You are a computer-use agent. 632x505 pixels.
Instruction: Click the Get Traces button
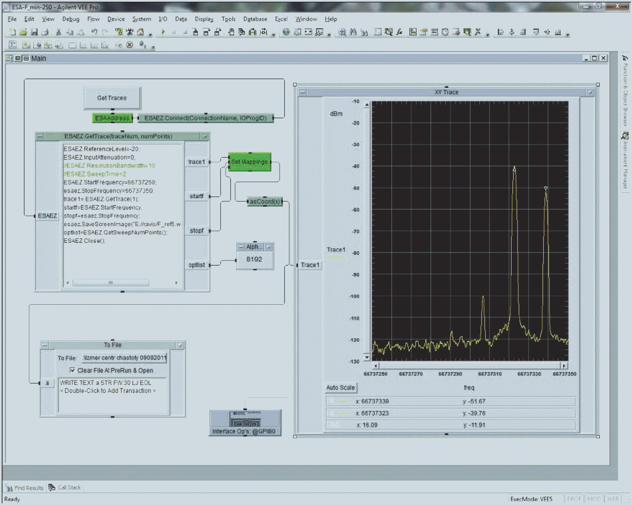coord(112,98)
